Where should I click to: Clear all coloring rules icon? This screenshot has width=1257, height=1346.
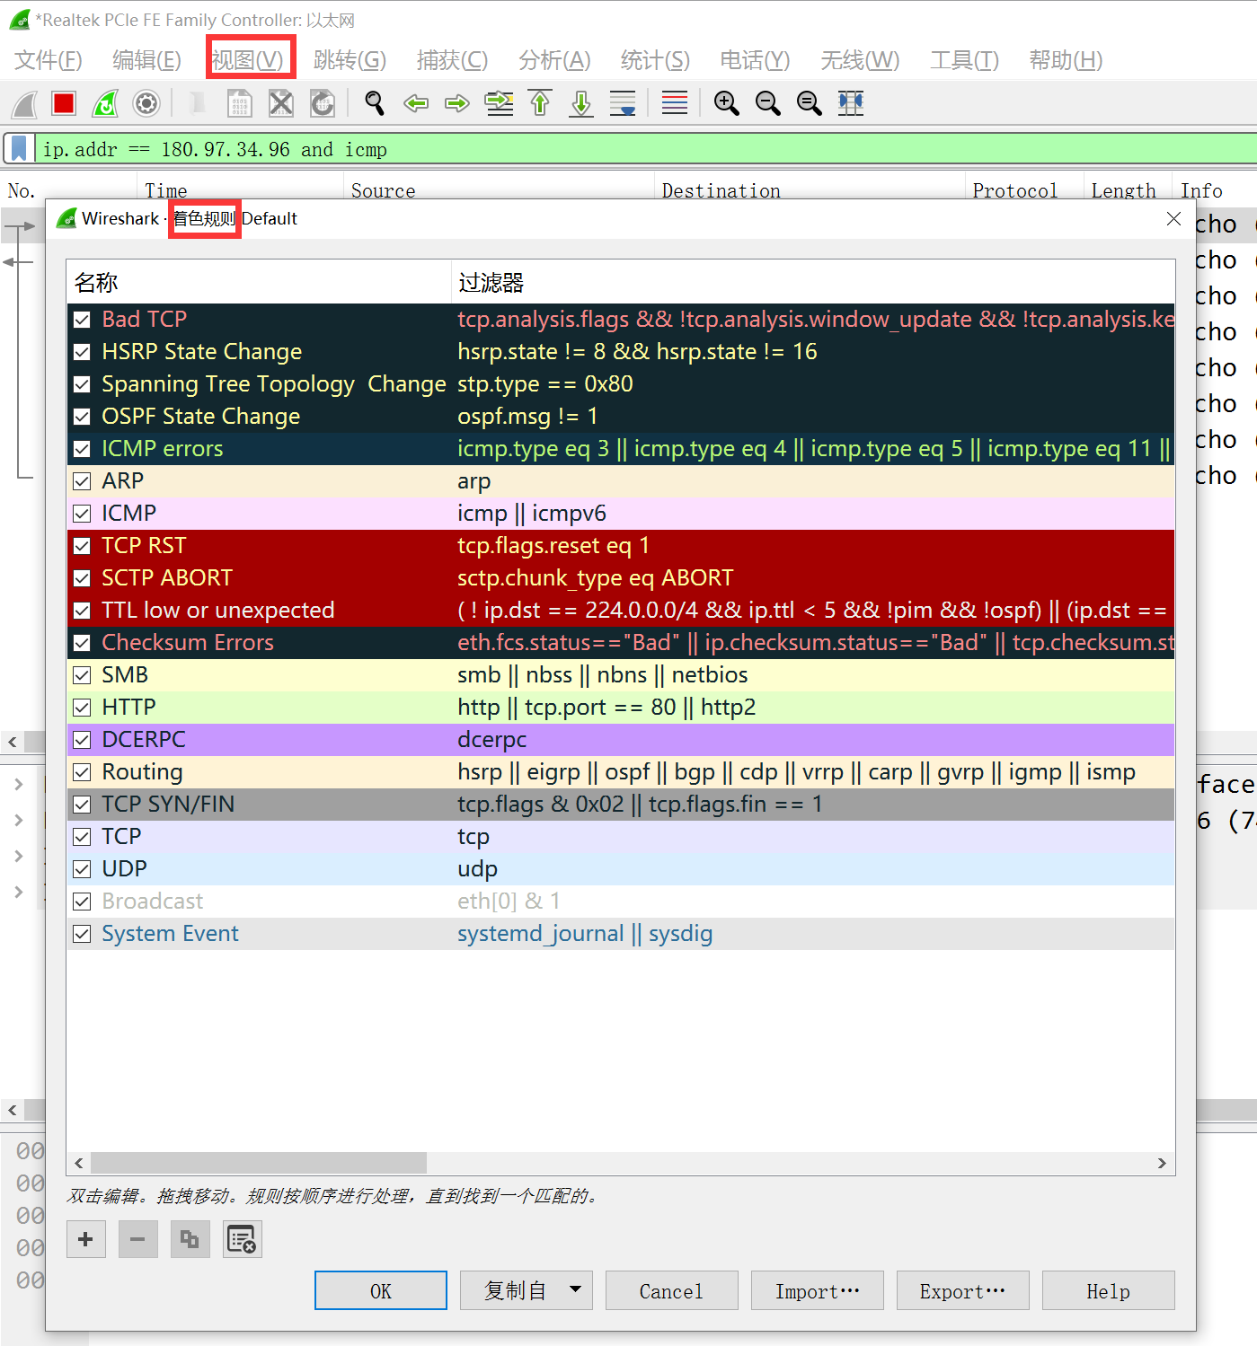242,1240
